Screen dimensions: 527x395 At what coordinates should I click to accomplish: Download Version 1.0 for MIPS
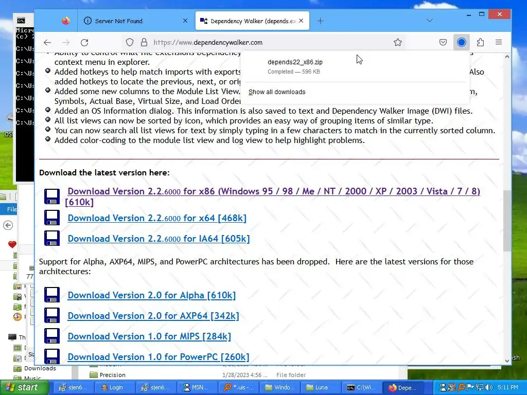[x=149, y=336]
